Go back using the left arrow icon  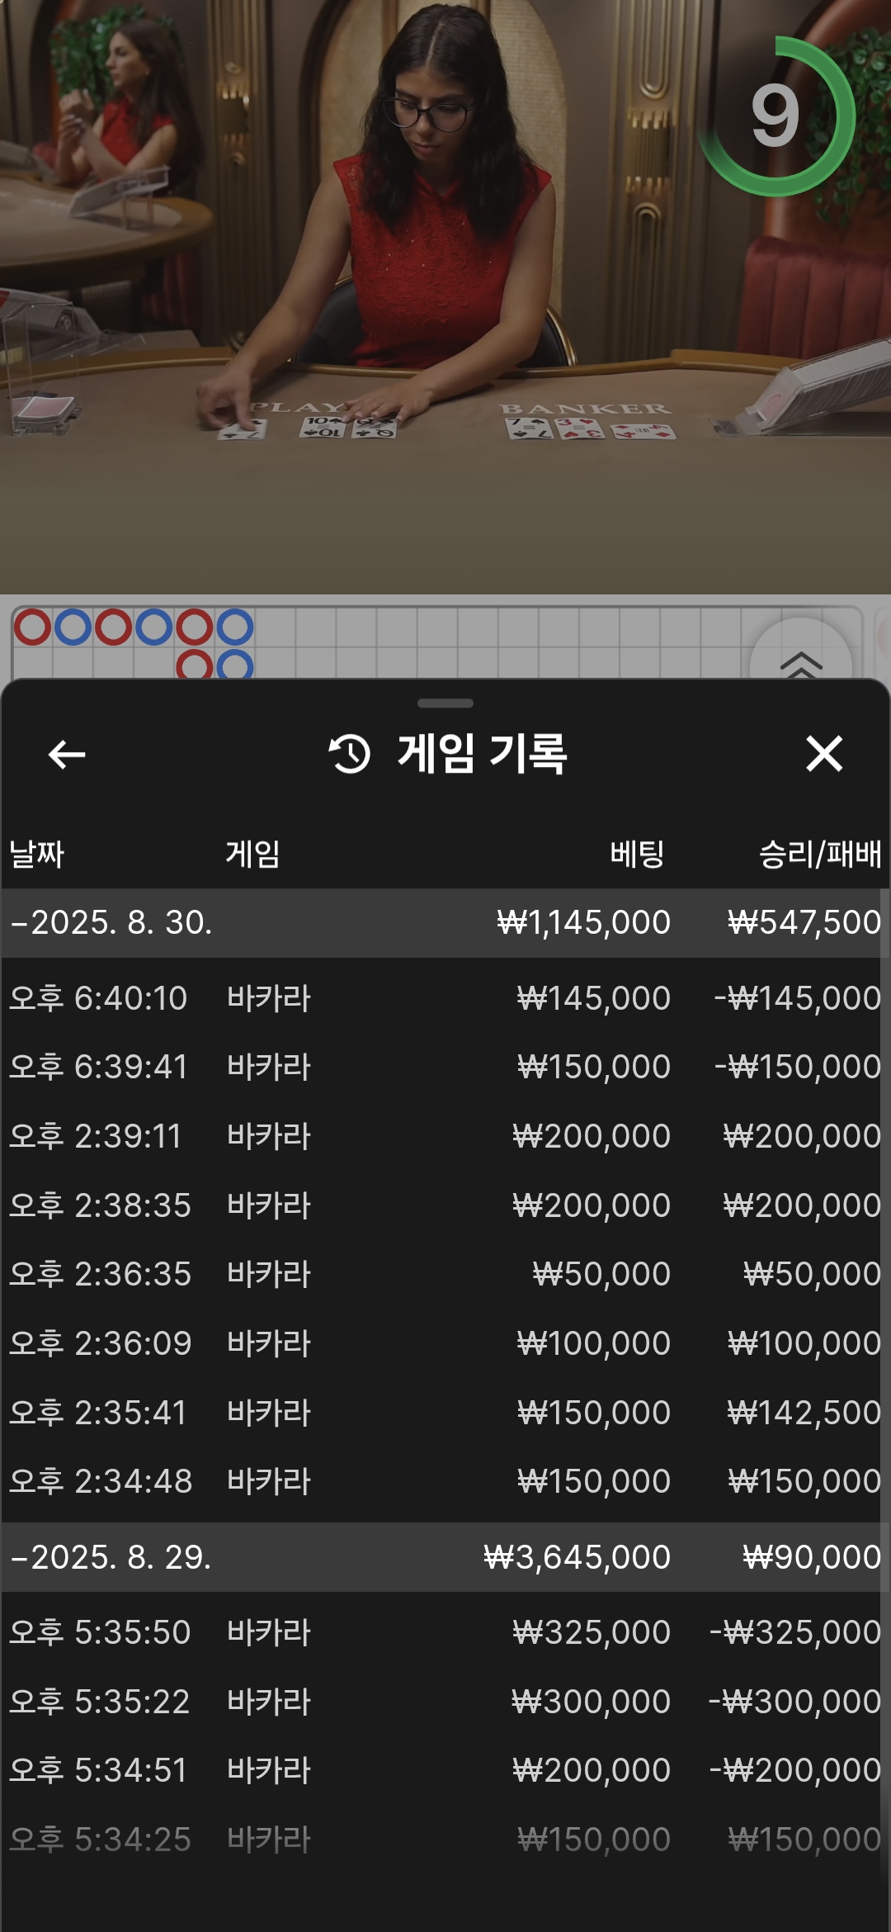(x=67, y=754)
